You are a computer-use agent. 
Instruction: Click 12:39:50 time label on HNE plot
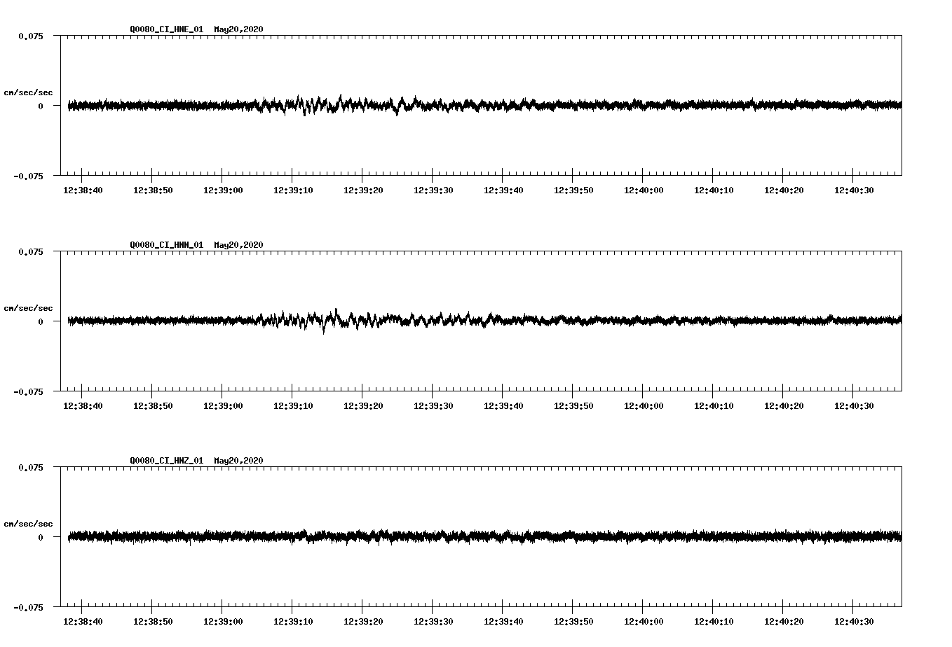pyautogui.click(x=573, y=190)
